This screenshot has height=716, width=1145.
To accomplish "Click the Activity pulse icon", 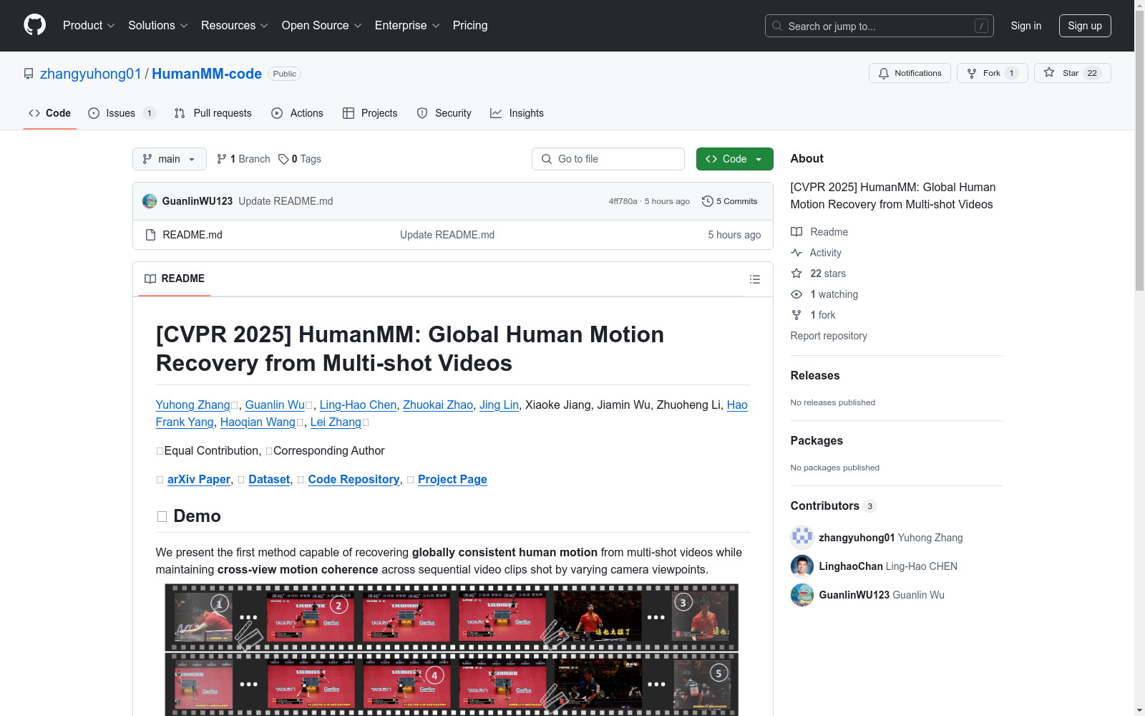I will [x=796, y=253].
